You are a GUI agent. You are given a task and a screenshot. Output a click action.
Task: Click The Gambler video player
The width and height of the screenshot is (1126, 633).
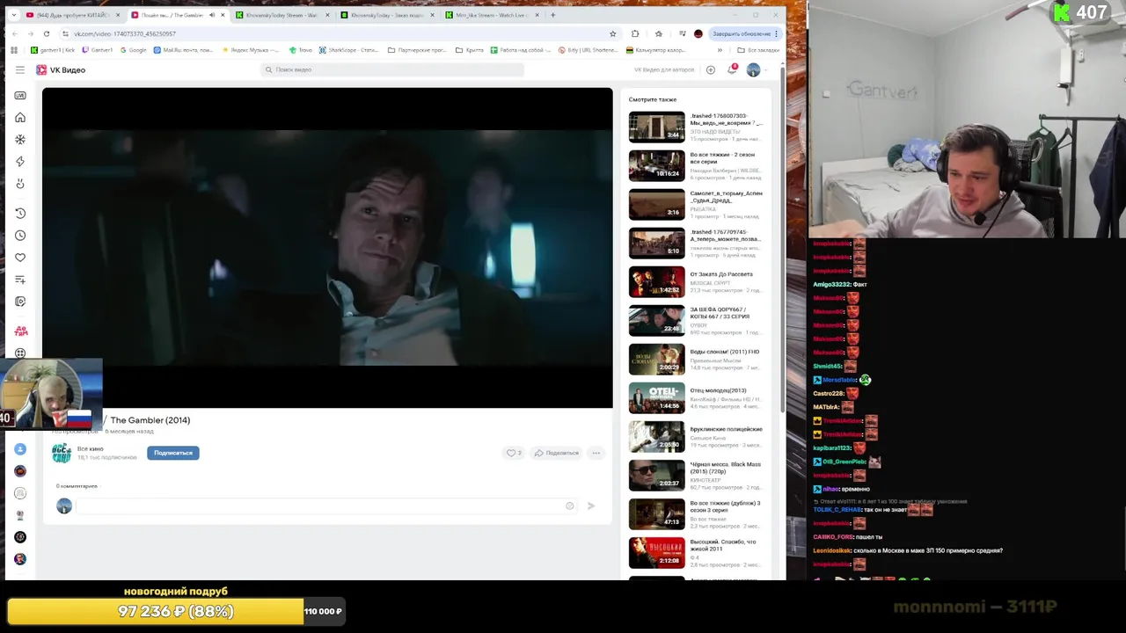[x=327, y=248]
